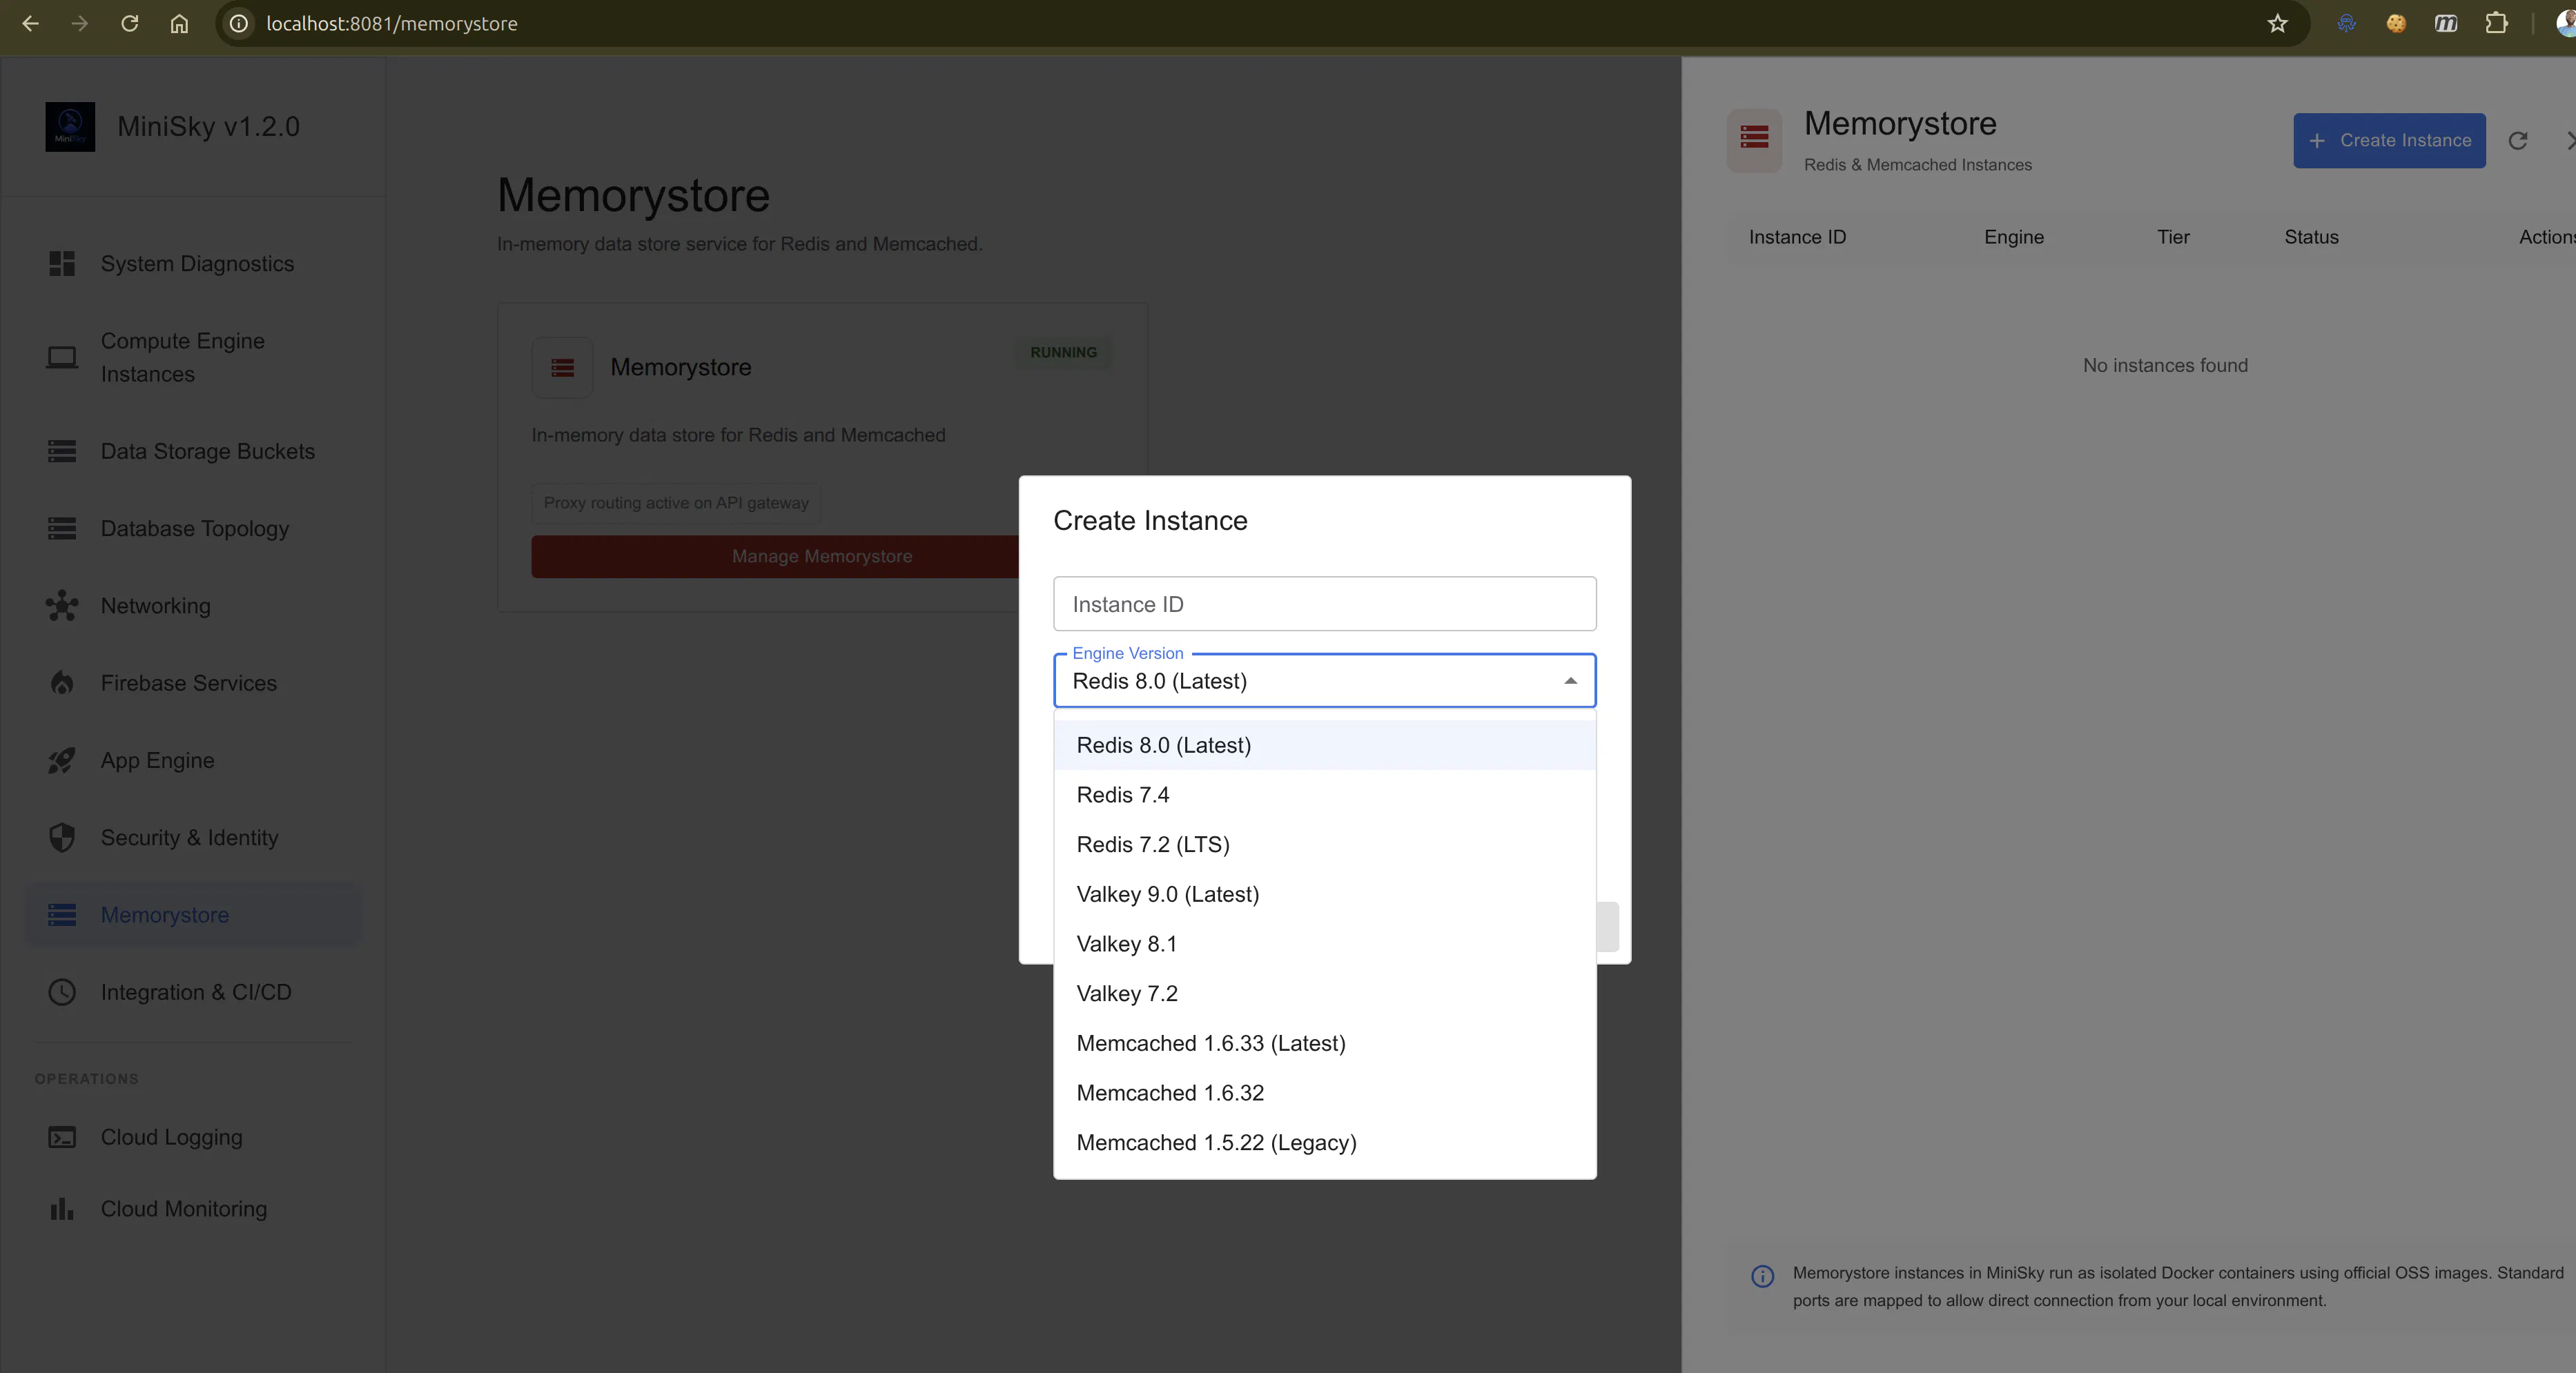
Task: Click the Compute Engine laptop icon
Action: 62,357
